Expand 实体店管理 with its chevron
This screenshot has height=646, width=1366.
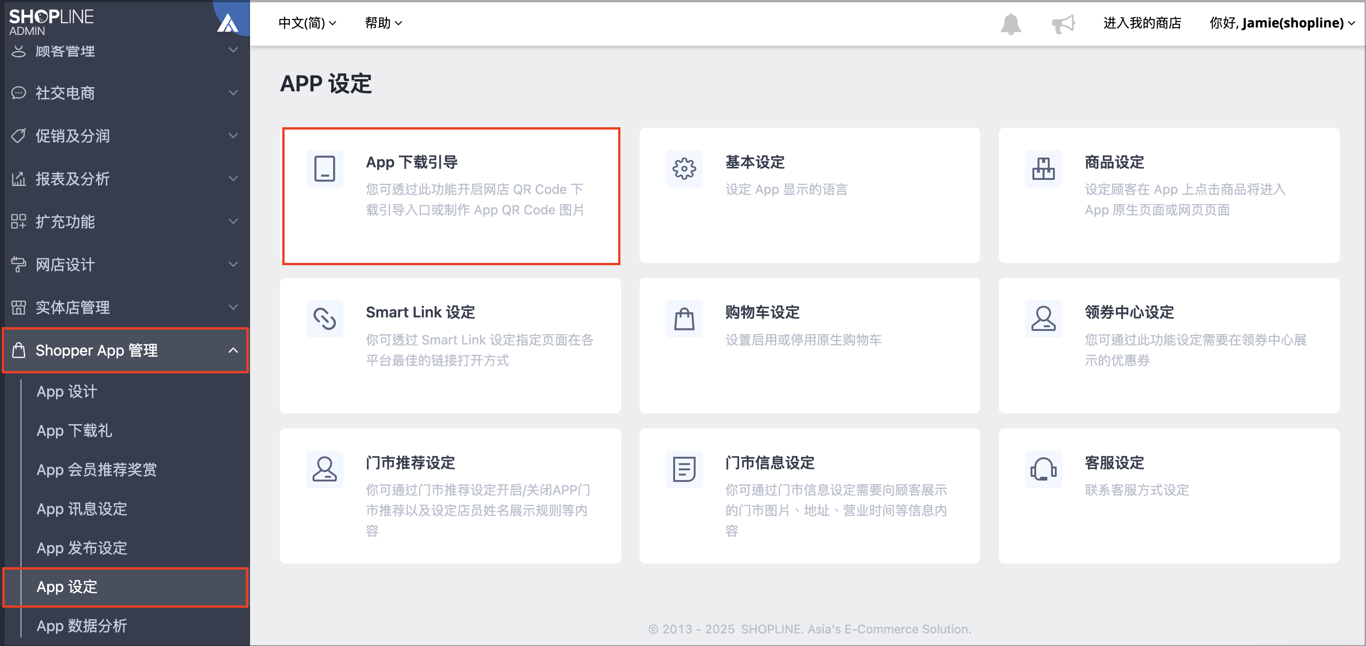pyautogui.click(x=233, y=307)
